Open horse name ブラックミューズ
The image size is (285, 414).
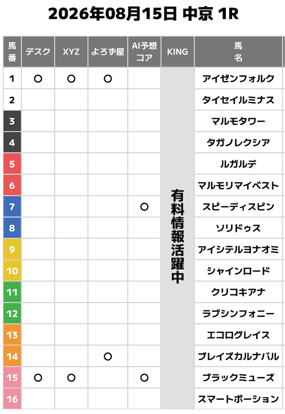coord(238,378)
